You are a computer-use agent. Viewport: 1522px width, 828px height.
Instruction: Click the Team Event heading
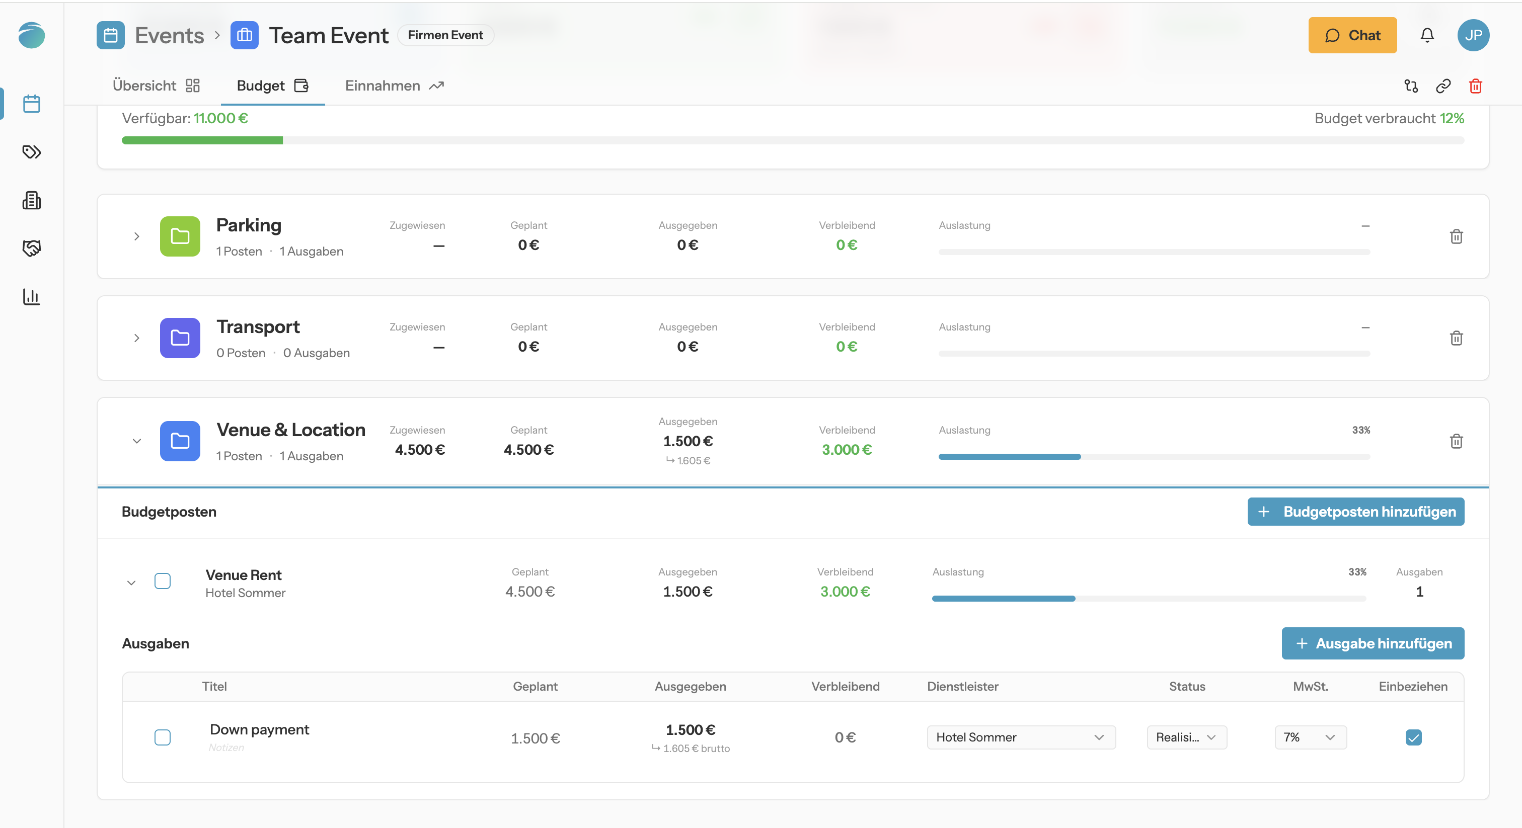pos(329,35)
